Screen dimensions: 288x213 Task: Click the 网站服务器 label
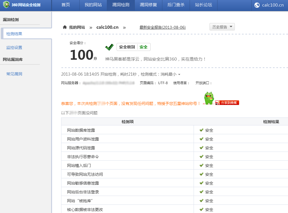pos(71,83)
